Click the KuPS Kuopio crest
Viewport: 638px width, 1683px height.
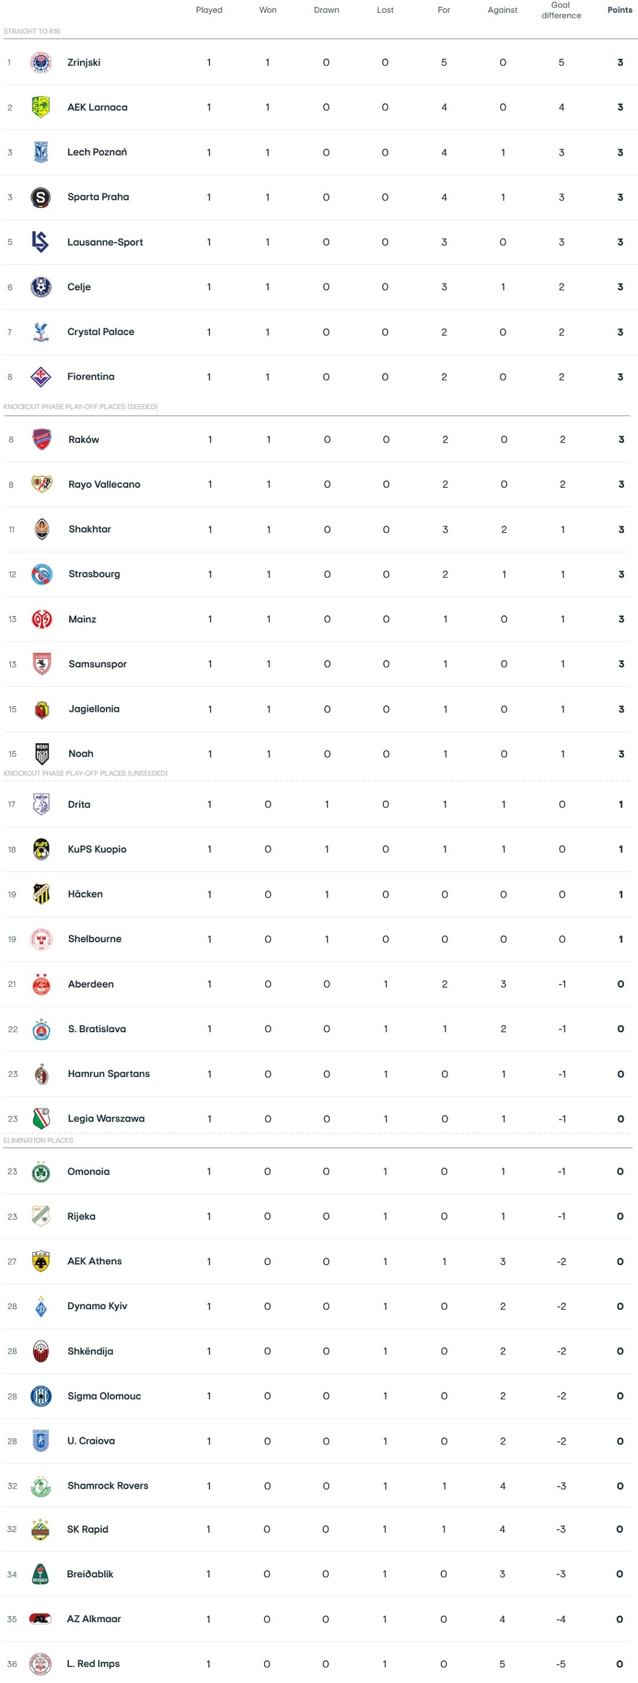(x=41, y=849)
